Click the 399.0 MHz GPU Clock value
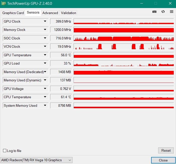This screenshot has height=164, width=176. click(x=61, y=21)
